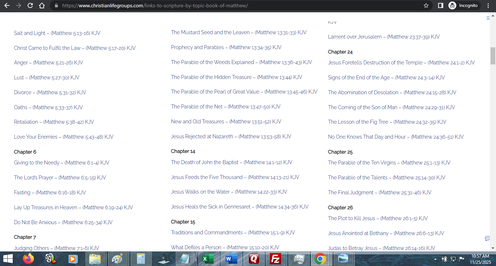Click the scrollbar down arrow
The image size is (496, 266).
click(x=493, y=248)
